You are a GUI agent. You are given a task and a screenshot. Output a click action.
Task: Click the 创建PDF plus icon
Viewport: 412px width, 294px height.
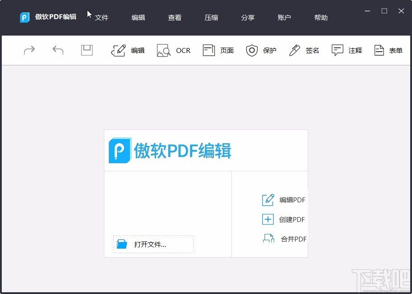click(x=268, y=219)
